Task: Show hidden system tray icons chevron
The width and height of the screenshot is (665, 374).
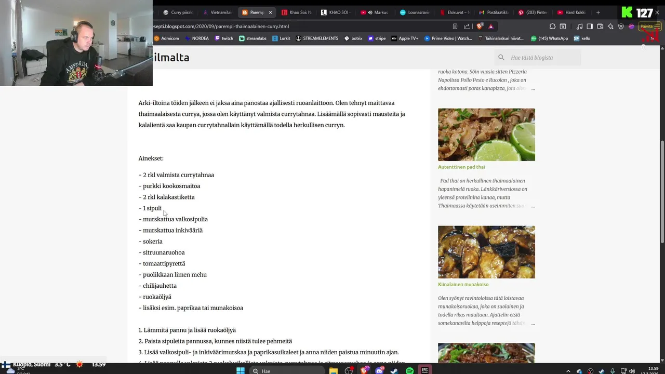Action: (x=568, y=371)
